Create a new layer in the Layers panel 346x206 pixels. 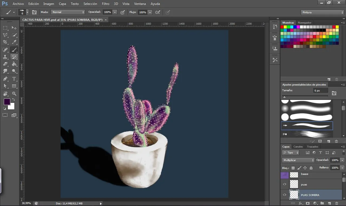[x=329, y=203]
